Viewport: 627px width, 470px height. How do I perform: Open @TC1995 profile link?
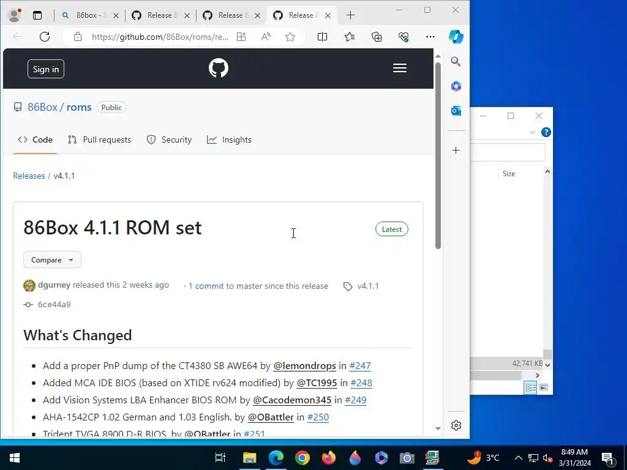317,383
